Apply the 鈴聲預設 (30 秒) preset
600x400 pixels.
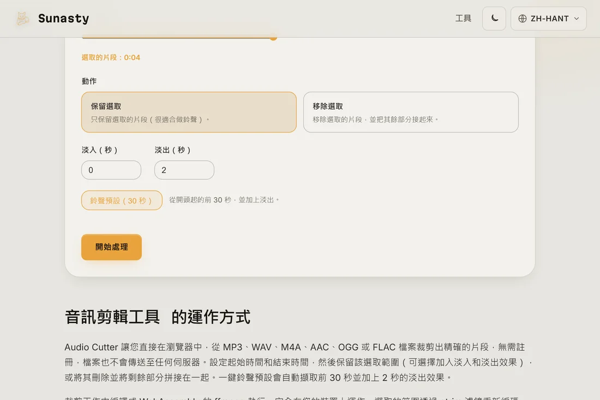pos(122,200)
